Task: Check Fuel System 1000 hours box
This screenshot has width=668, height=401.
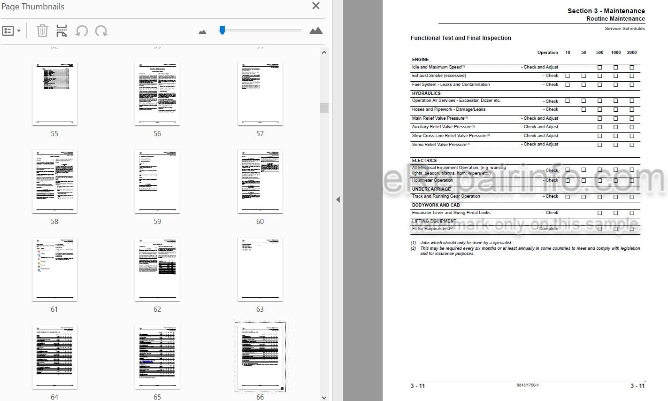Action: (x=615, y=85)
